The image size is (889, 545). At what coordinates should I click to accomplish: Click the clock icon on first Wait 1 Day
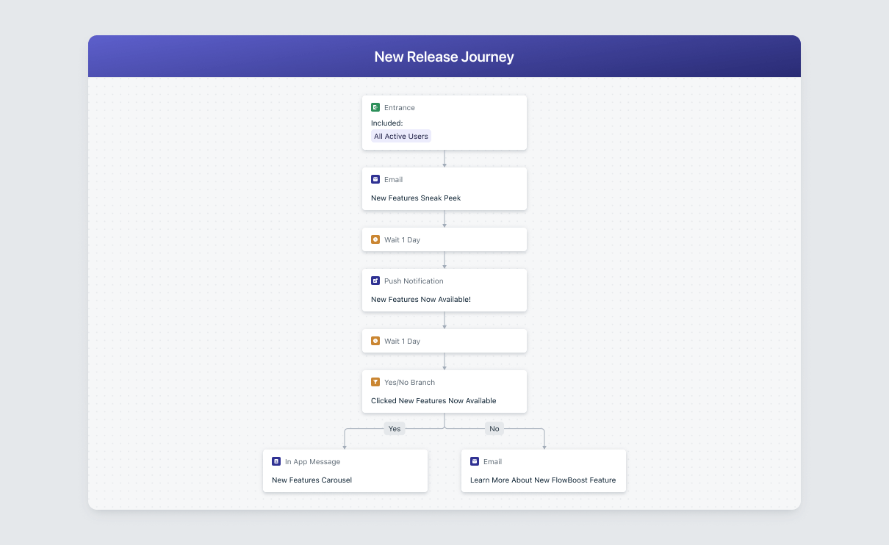click(375, 239)
